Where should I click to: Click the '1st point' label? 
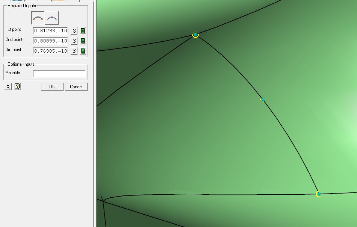point(13,29)
